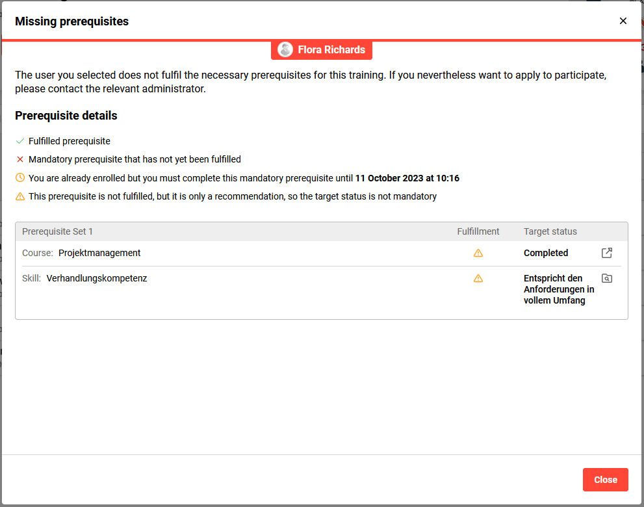The height and width of the screenshot is (507, 644).
Task: Click the orange clock legend icon
Action: coord(20,177)
